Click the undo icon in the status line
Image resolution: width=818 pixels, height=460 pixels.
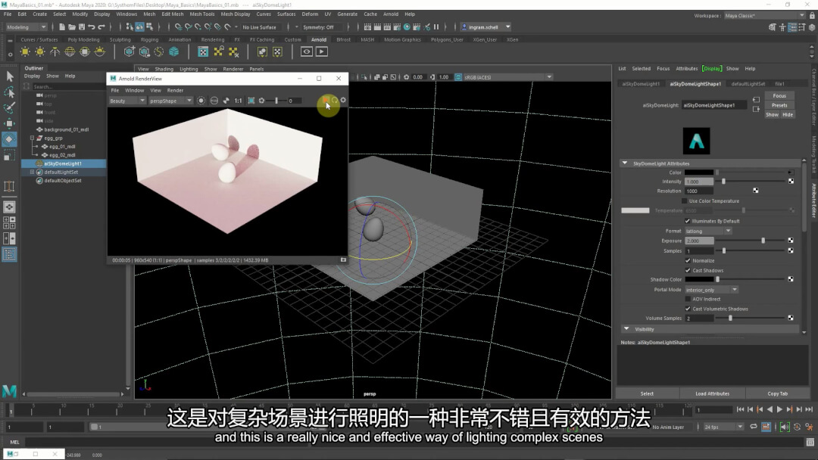[92, 27]
